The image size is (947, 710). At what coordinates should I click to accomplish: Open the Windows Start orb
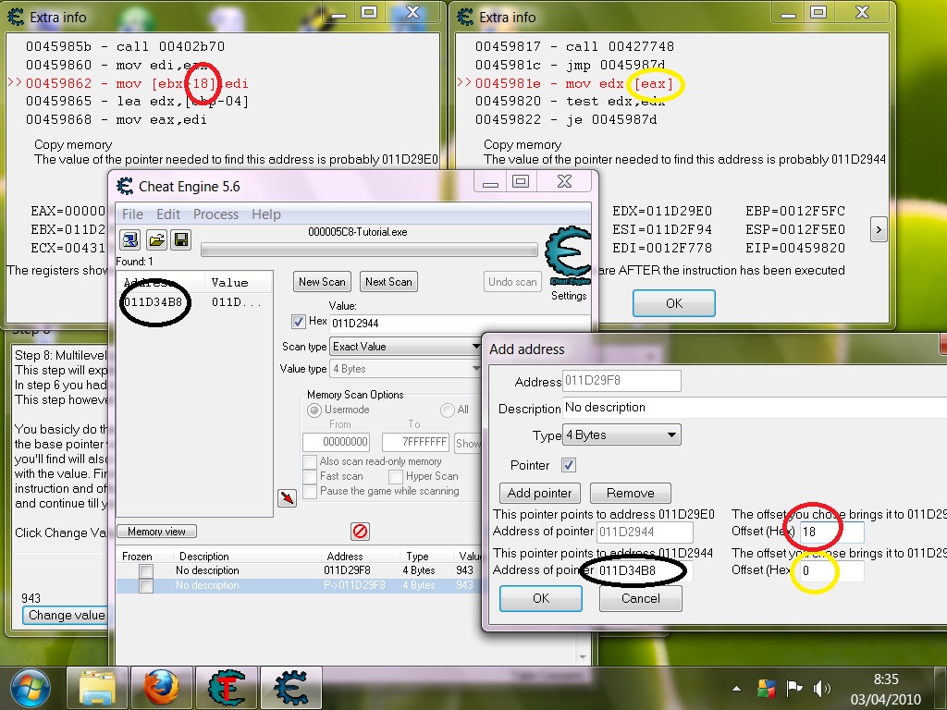tap(30, 688)
